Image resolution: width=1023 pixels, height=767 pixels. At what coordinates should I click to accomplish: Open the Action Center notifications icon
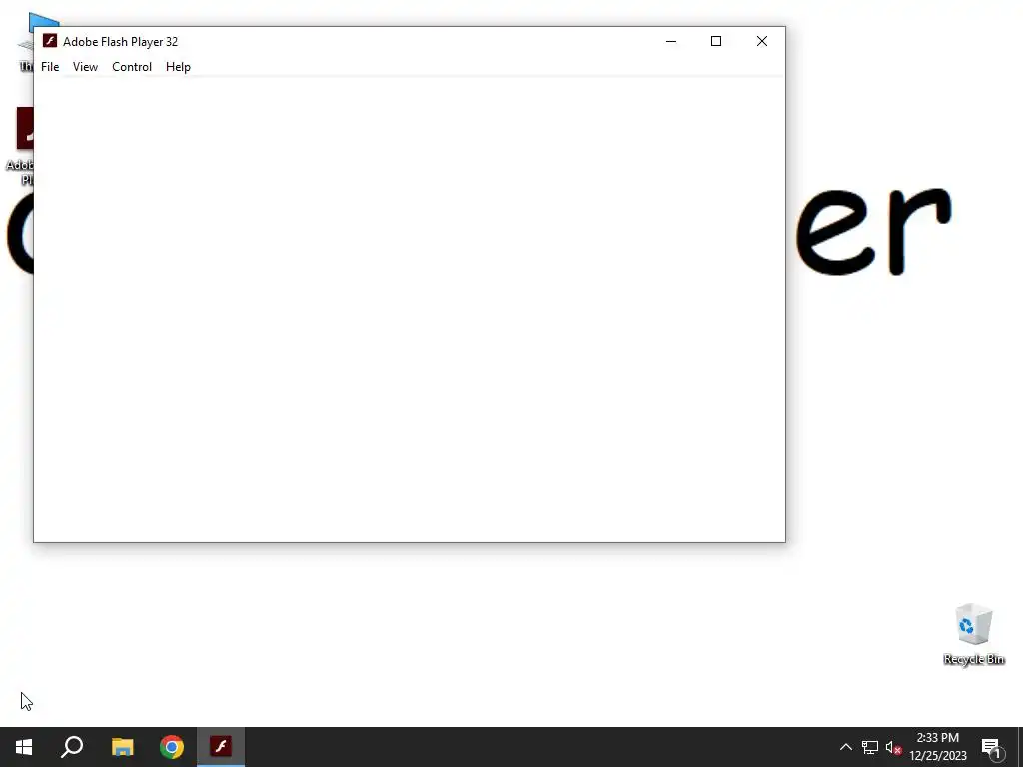[991, 747]
